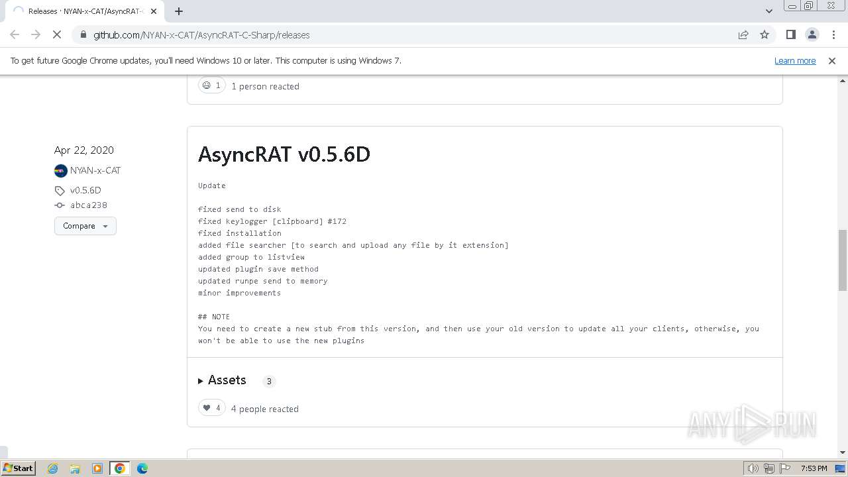
Task: Click the '## NOTE' heading text
Action: 214,317
